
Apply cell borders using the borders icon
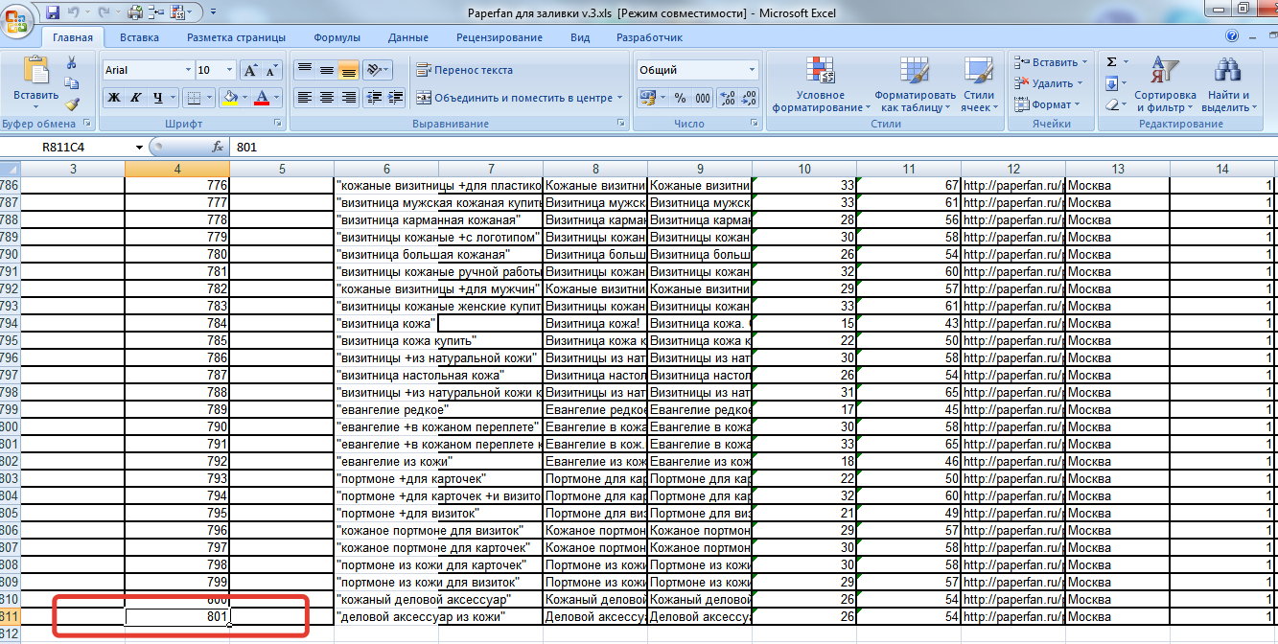pos(194,98)
